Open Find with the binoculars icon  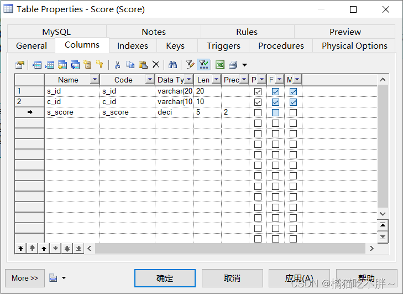pos(172,65)
